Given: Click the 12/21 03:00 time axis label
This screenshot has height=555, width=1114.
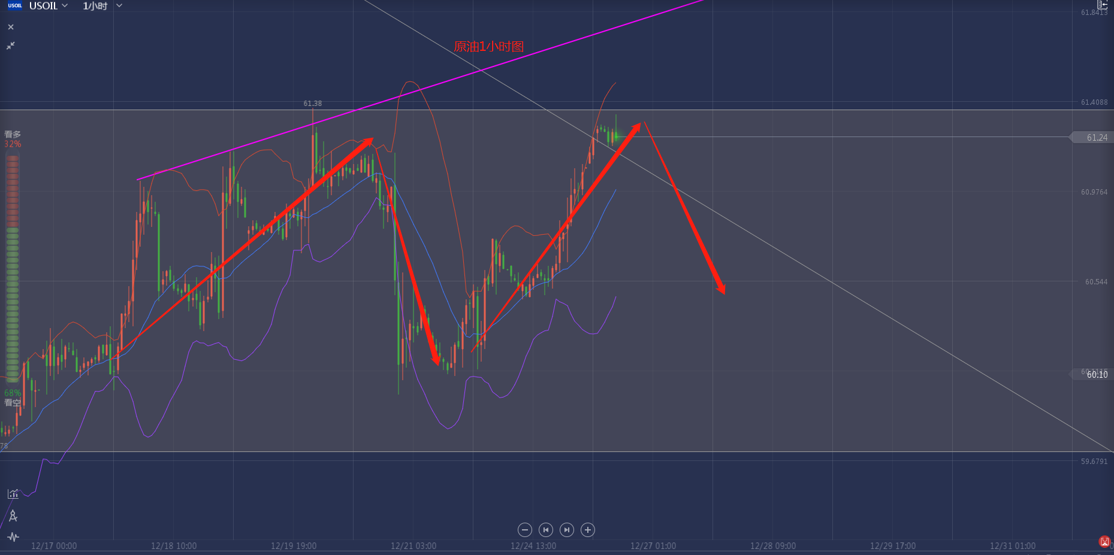Looking at the screenshot, I should 413,546.
